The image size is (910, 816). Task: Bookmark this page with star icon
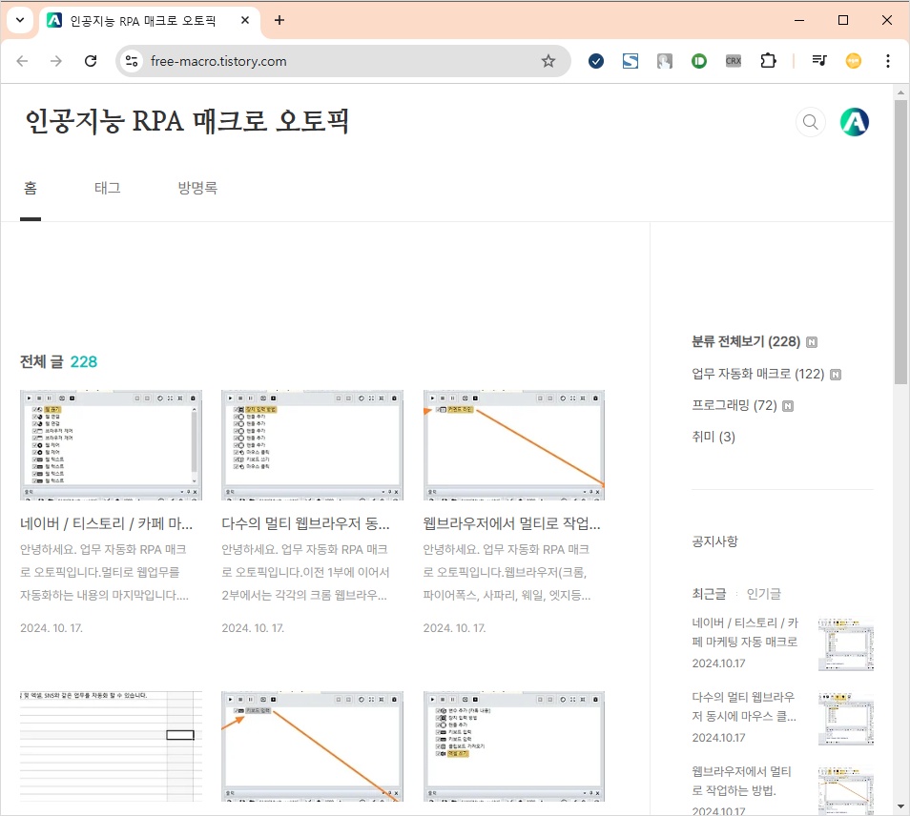point(548,61)
